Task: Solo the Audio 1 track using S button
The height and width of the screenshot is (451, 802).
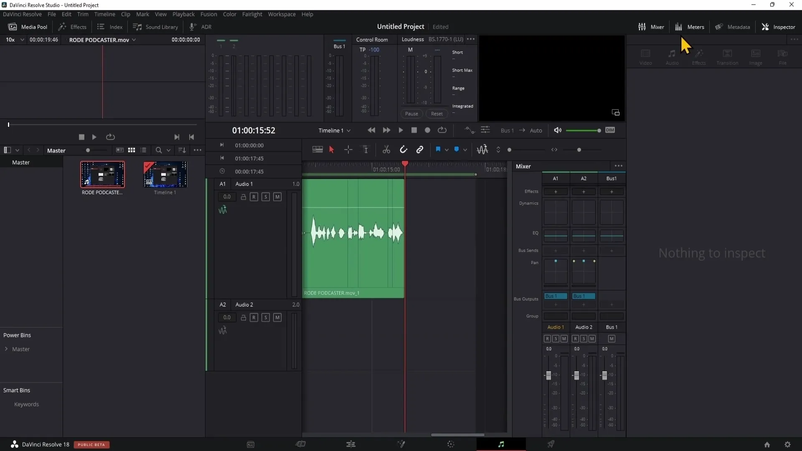Action: tap(266, 197)
